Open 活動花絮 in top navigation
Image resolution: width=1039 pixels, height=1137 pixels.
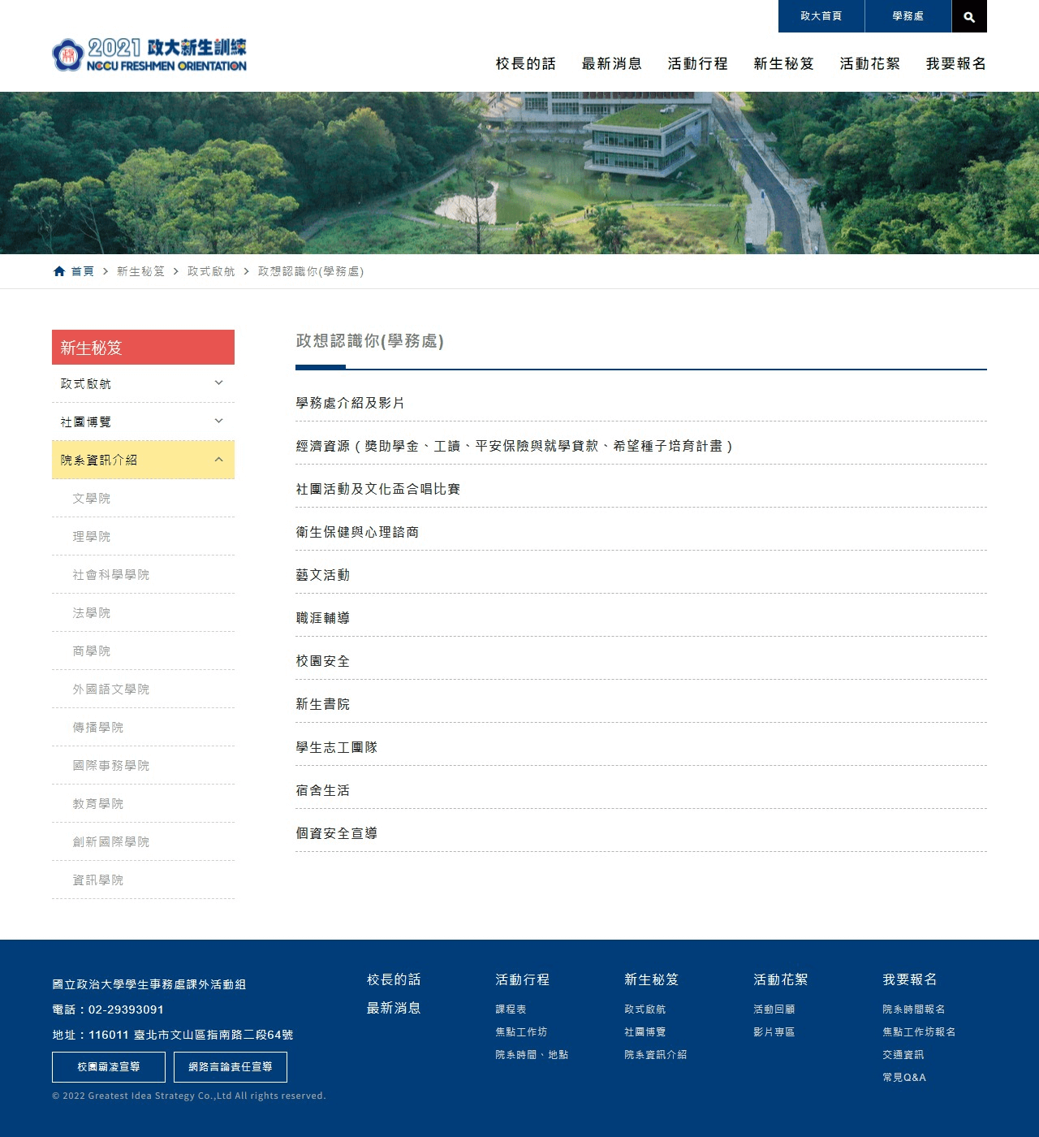(870, 63)
